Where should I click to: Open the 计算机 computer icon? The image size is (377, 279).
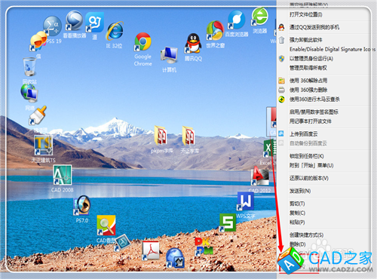click(x=170, y=55)
